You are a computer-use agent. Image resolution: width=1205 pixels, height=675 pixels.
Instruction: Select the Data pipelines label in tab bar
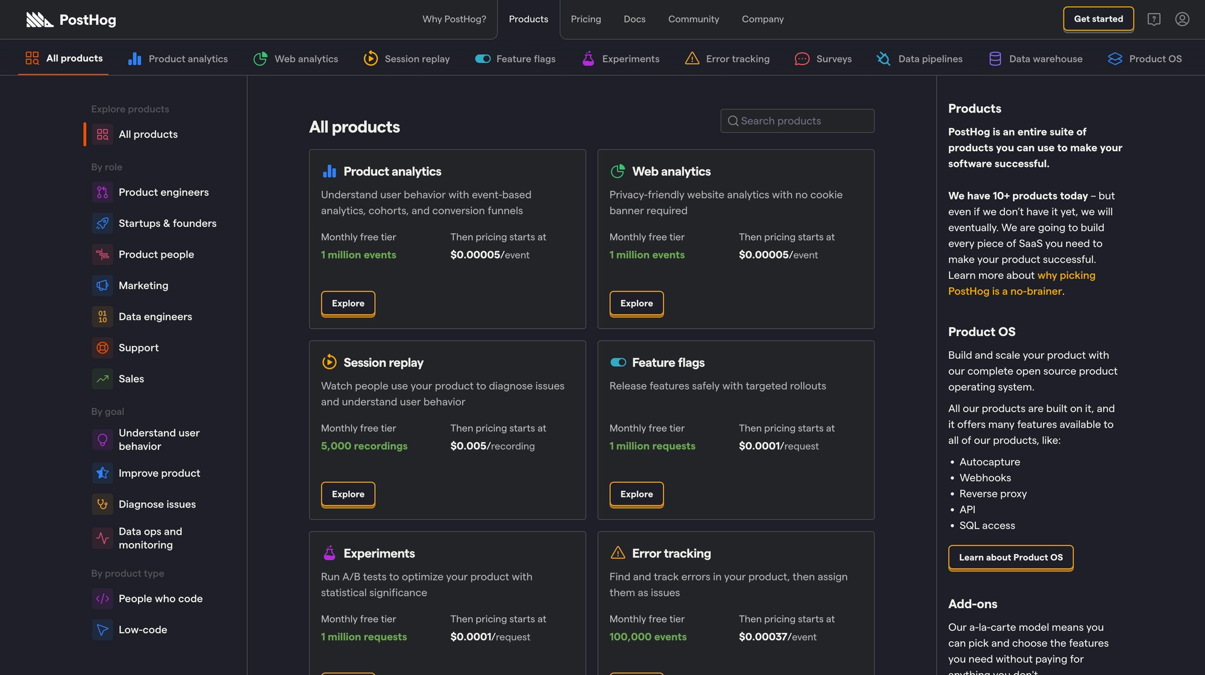click(x=930, y=59)
